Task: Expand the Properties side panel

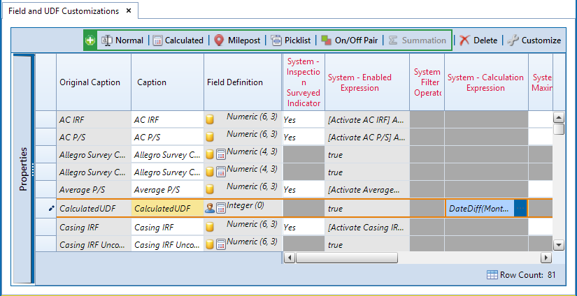Action: pos(23,169)
